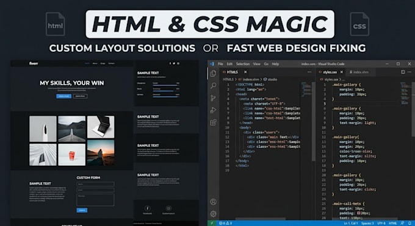Open the File menu
This screenshot has height=226, width=415.
pyautogui.click(x=220, y=64)
